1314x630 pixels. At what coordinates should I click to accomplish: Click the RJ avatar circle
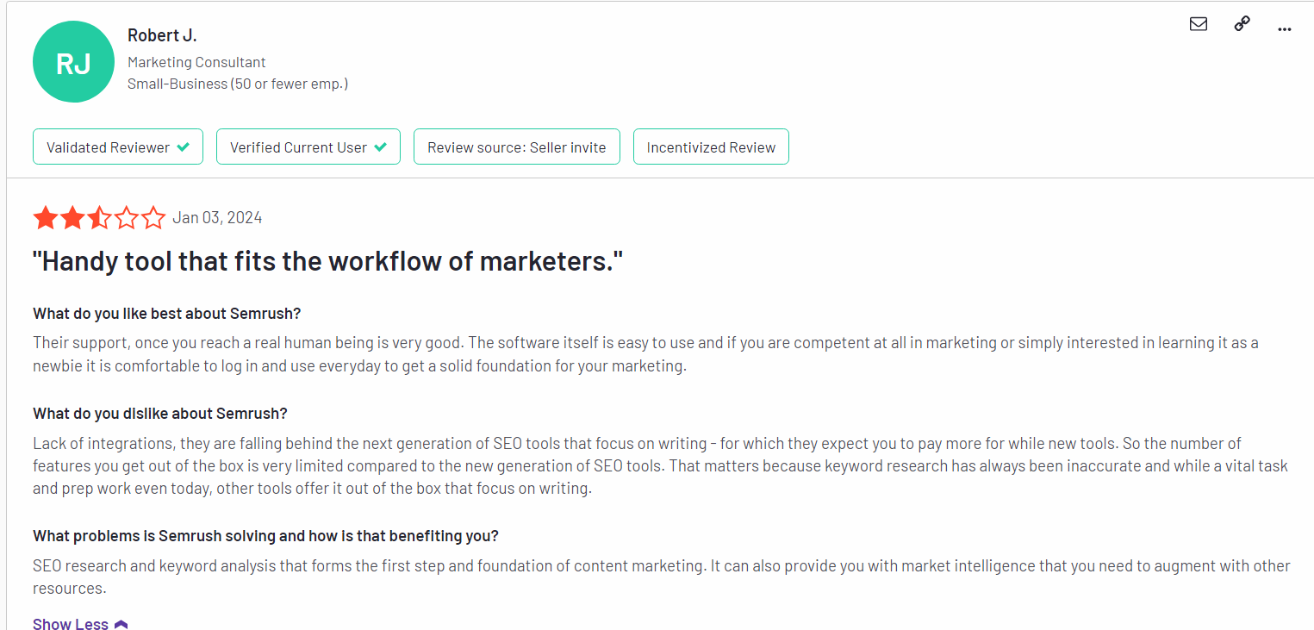coord(73,62)
